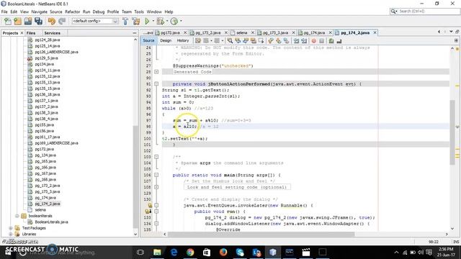Click the Previous Bookmark editor icon
Image resolution: width=461 pixels, height=259 pixels.
271,41
